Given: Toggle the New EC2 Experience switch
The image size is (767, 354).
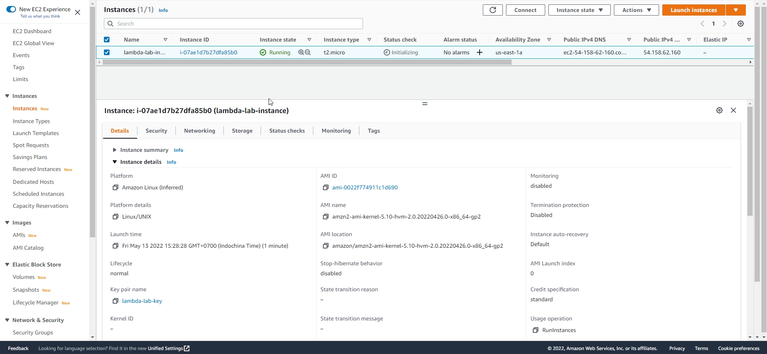Looking at the screenshot, I should coord(11,9).
